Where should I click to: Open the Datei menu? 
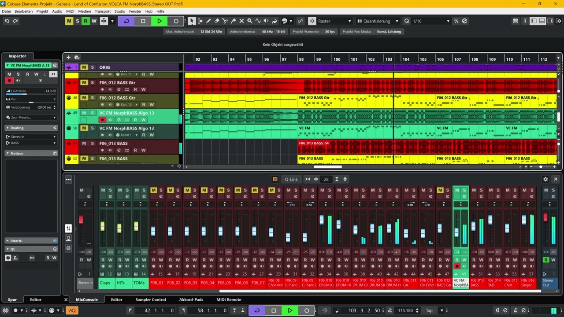(x=6, y=11)
